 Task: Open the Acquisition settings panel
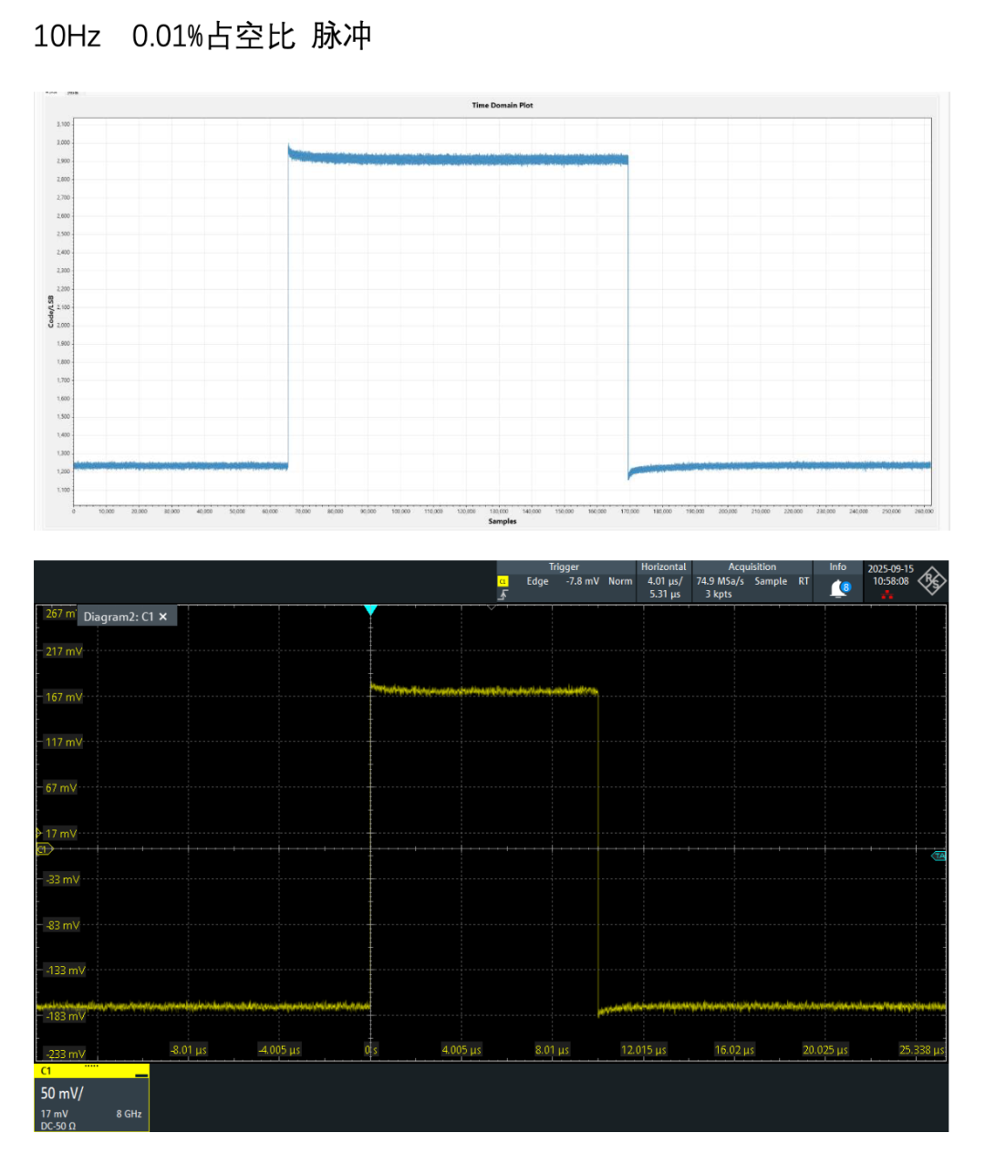[x=752, y=566]
